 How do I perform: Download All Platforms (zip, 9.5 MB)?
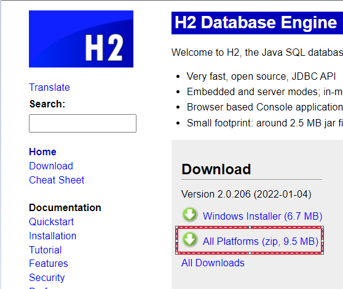tap(260, 241)
